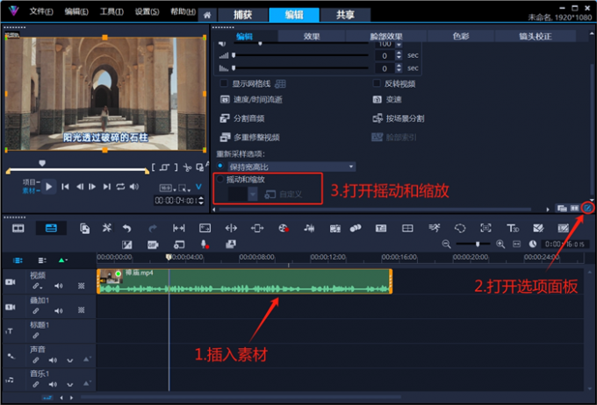The image size is (597, 405).
Task: Open the 帮助 menu
Action: (x=183, y=11)
